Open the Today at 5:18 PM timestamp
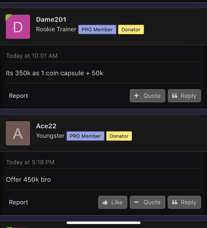 [x=30, y=162]
